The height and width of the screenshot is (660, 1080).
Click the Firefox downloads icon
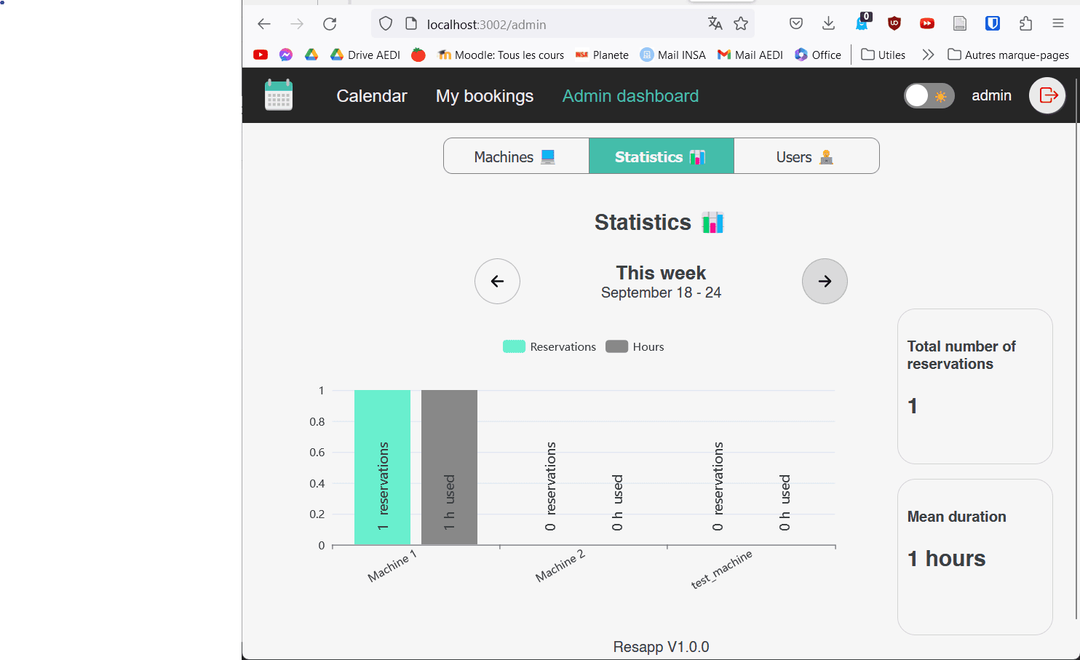(828, 23)
